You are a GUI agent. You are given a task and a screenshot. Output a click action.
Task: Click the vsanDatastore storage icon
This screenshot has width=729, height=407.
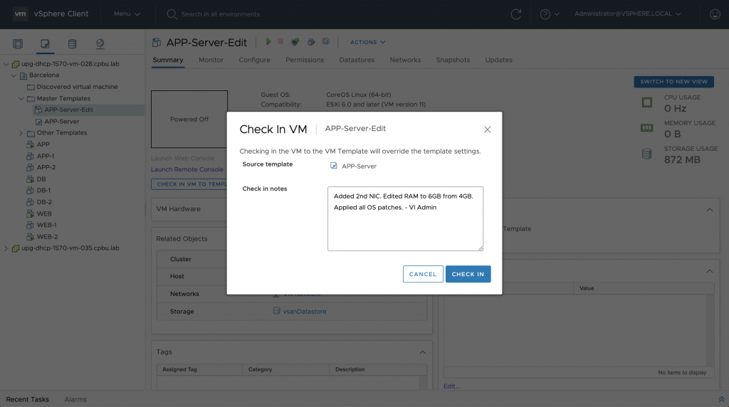tap(276, 311)
